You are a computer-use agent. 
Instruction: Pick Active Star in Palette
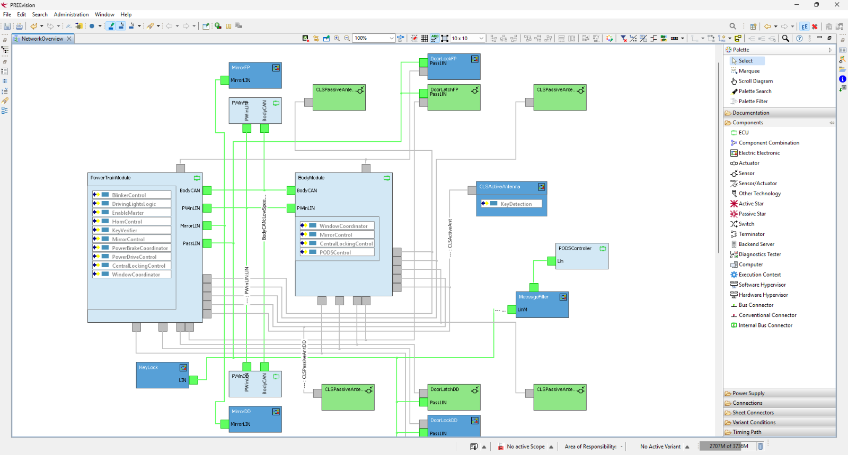[747, 204]
